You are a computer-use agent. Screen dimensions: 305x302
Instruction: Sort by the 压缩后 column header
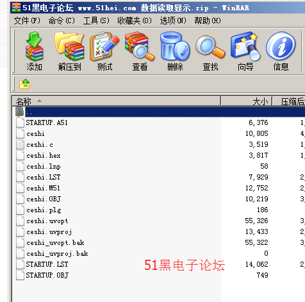[x=289, y=101]
